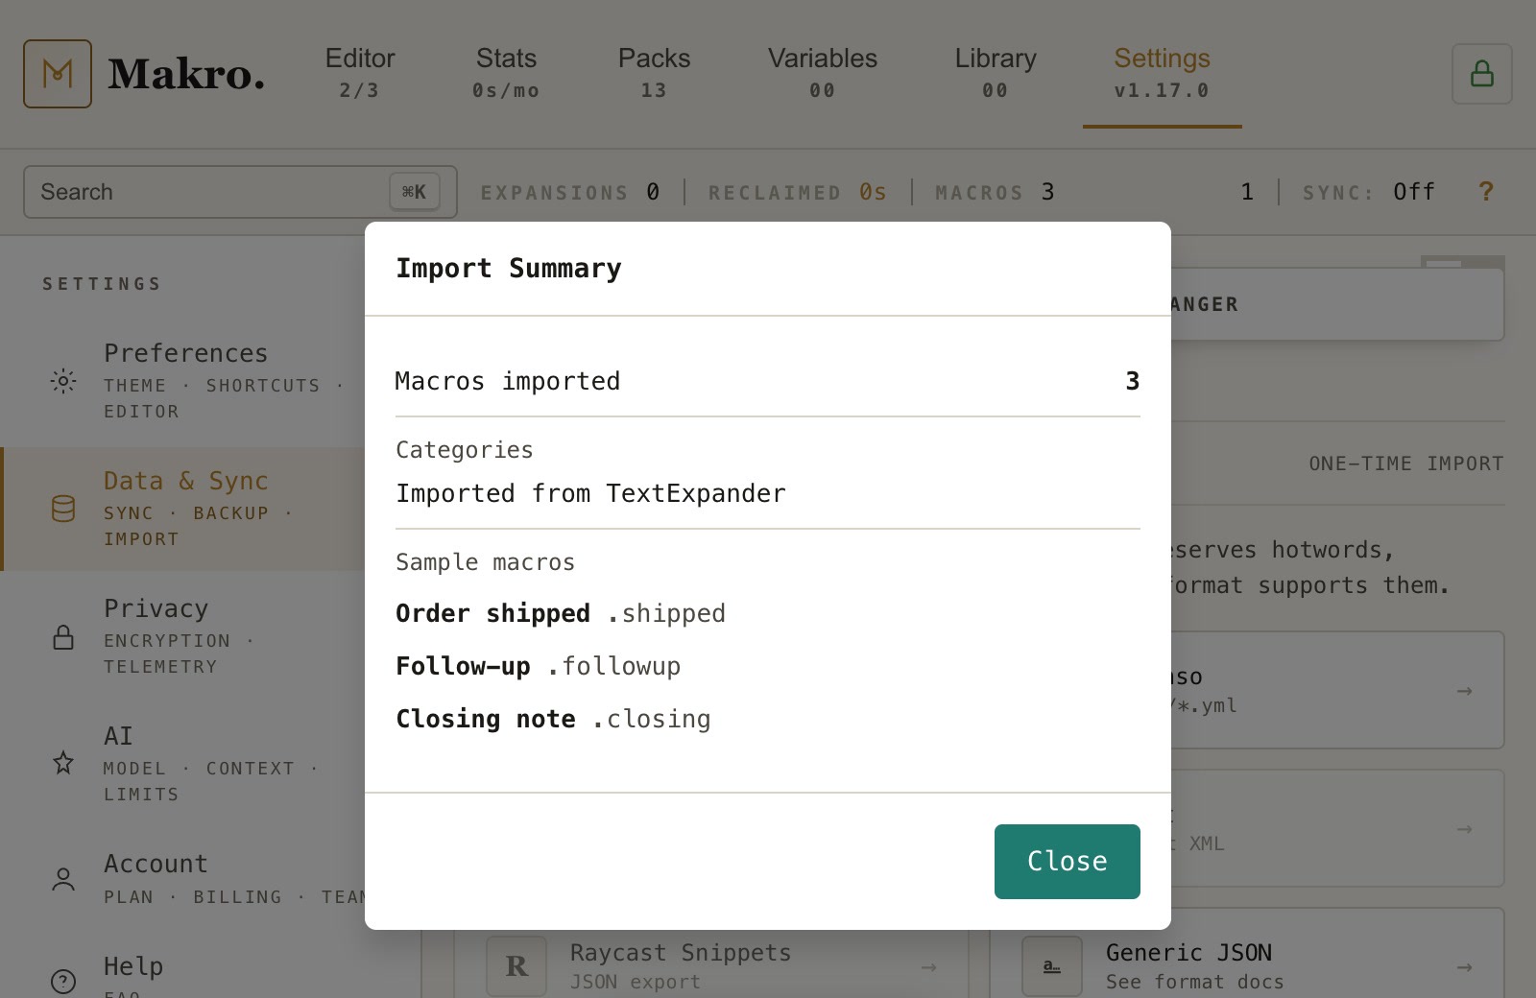Image resolution: width=1536 pixels, height=998 pixels.
Task: Click the lock icon in header
Action: click(x=1482, y=74)
